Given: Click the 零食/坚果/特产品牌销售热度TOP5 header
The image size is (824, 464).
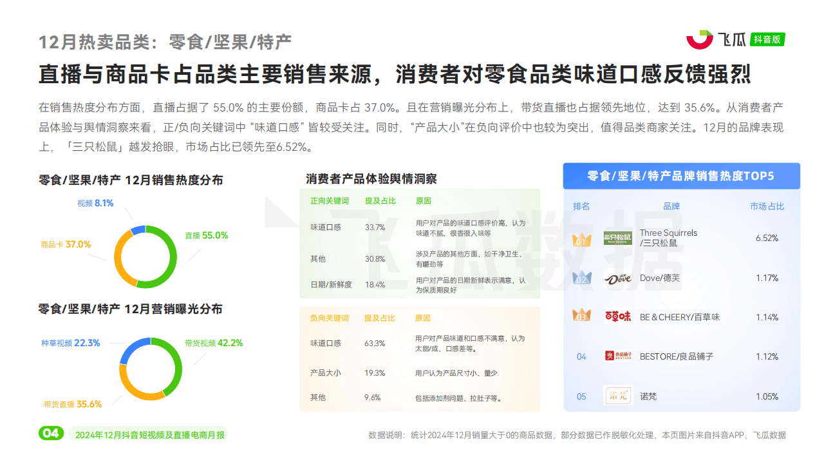Looking at the screenshot, I should pos(681,176).
